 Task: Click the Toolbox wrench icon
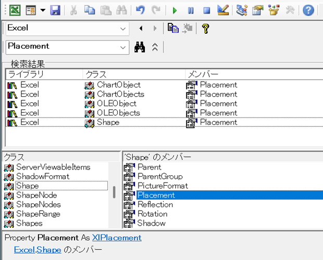(290, 10)
